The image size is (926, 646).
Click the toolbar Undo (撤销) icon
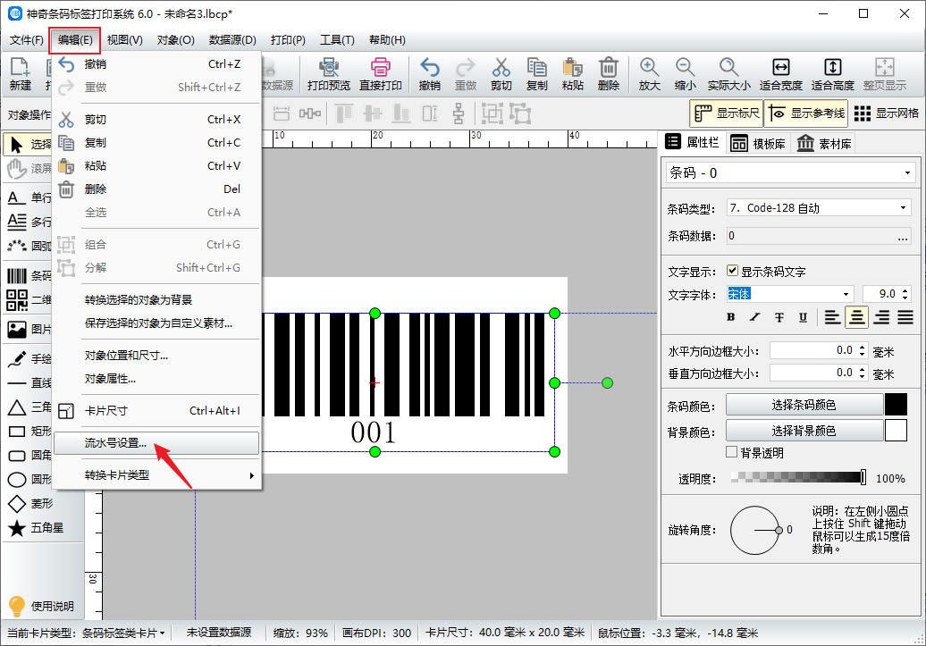(x=429, y=74)
